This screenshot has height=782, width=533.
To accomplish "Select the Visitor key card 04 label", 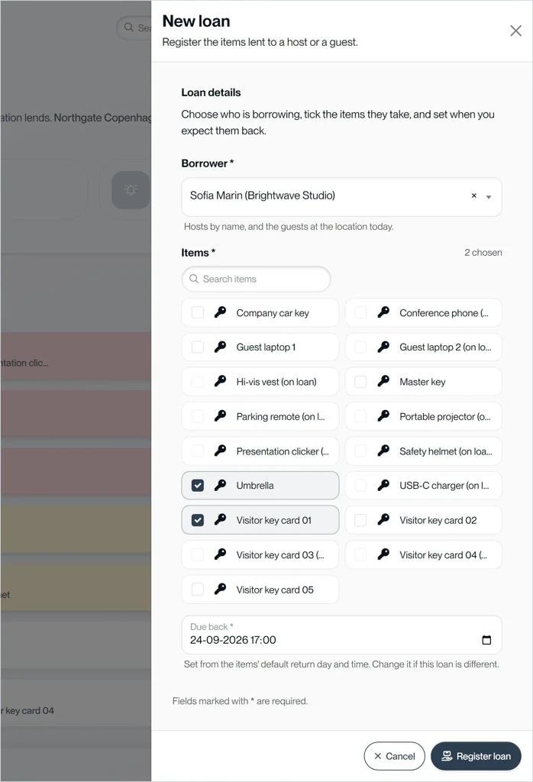I will 443,555.
